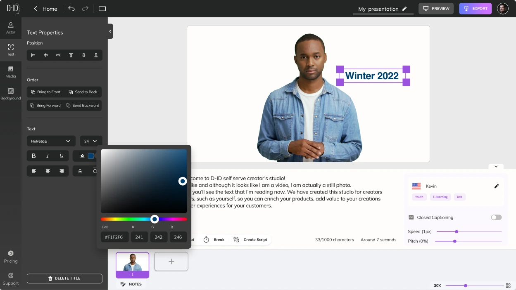The image size is (516, 290).
Task: Toggle strikethrough formatting
Action: tap(80, 171)
